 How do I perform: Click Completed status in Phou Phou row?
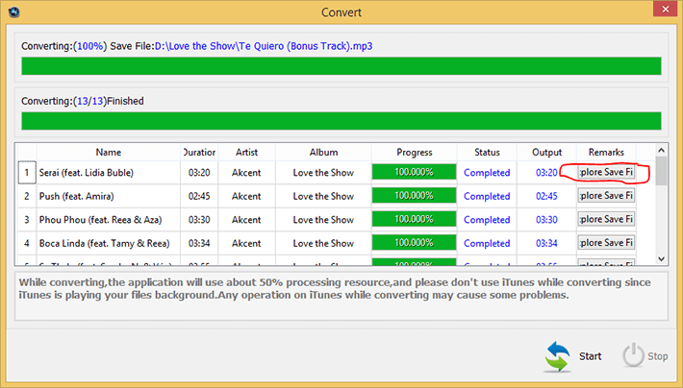(487, 220)
